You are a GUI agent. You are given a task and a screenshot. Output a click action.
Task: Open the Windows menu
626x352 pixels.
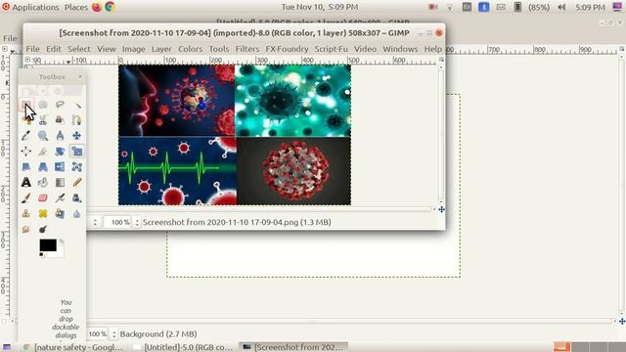coord(400,49)
